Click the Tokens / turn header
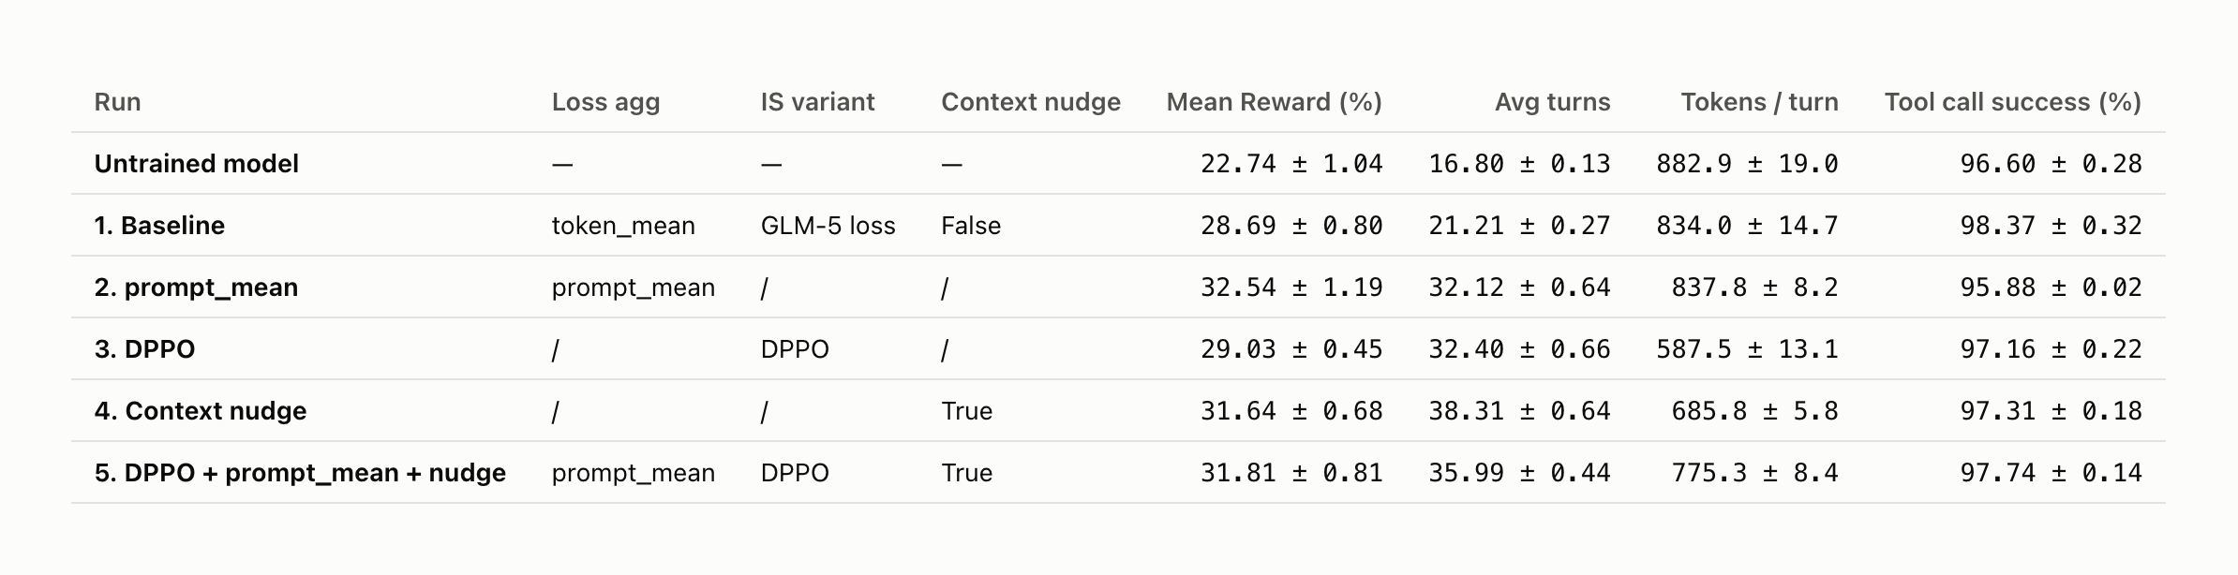Image resolution: width=2238 pixels, height=575 pixels. tap(1759, 102)
